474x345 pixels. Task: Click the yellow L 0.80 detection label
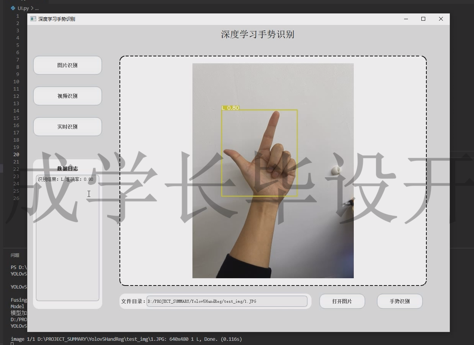(230, 108)
